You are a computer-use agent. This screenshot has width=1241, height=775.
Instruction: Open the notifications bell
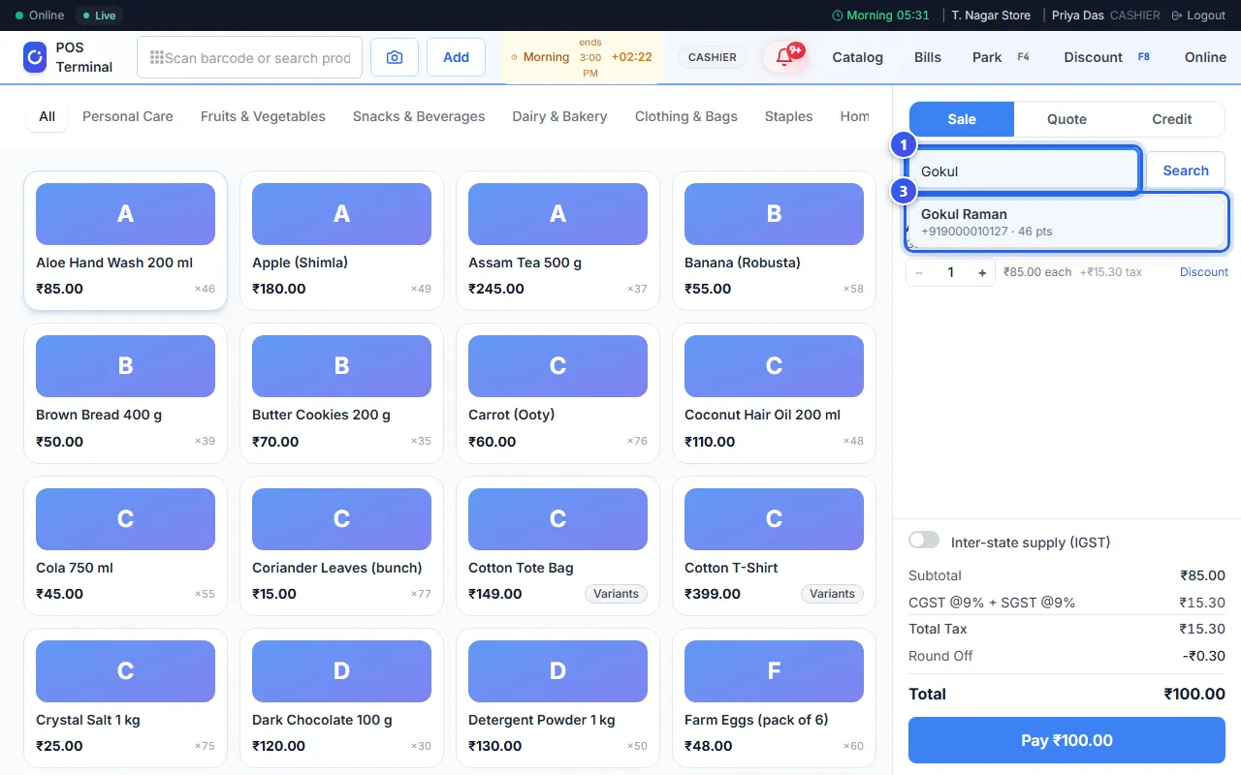pyautogui.click(x=784, y=57)
